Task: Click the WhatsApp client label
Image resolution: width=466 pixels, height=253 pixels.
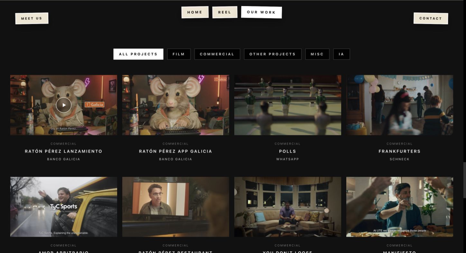Action: click(288, 159)
